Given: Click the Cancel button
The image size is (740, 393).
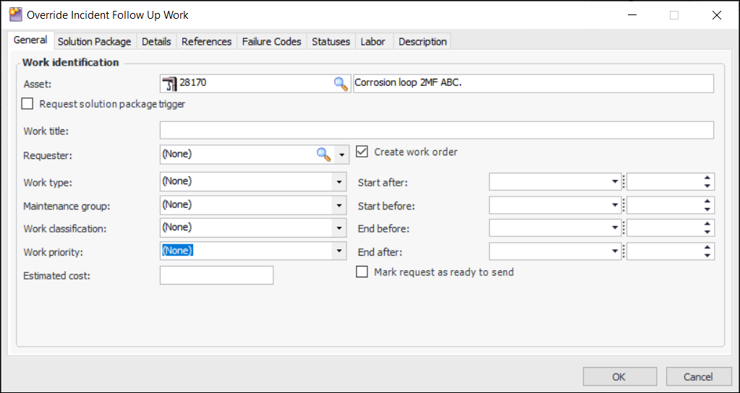Looking at the screenshot, I should [x=698, y=376].
